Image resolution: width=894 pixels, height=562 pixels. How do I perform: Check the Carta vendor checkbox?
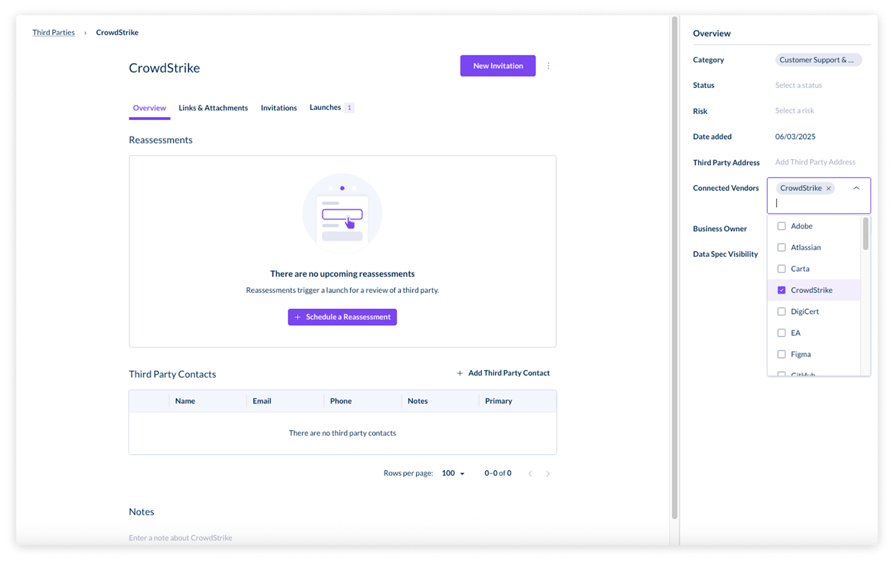click(781, 269)
